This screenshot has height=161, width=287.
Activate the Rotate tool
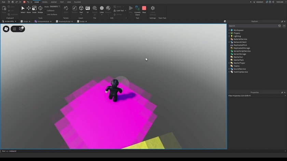40,10
